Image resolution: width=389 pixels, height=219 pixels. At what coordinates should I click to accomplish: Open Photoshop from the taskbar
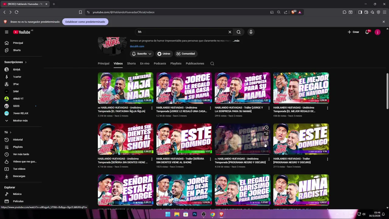pyautogui.click(x=195, y=214)
